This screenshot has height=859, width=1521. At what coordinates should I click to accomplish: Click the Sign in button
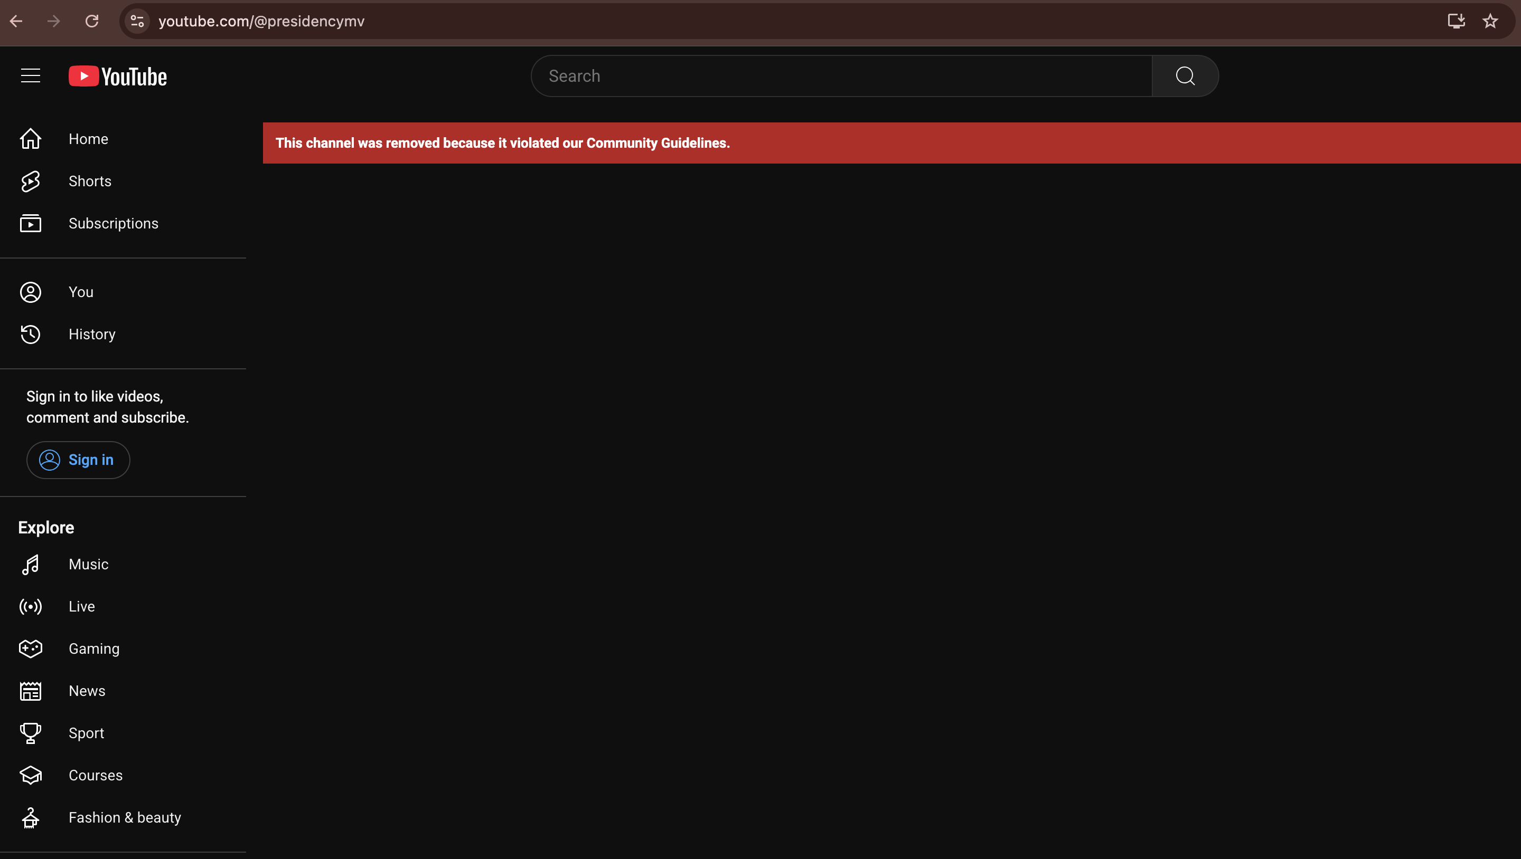coord(78,460)
